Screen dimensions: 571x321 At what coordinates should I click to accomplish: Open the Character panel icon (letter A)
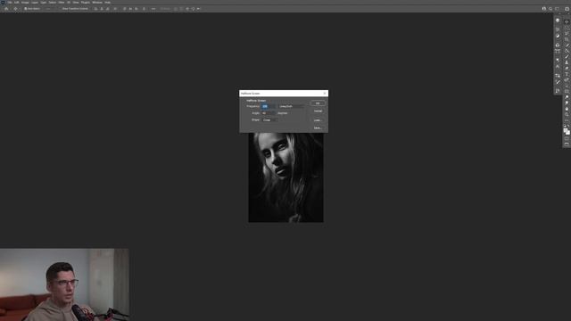(x=558, y=67)
